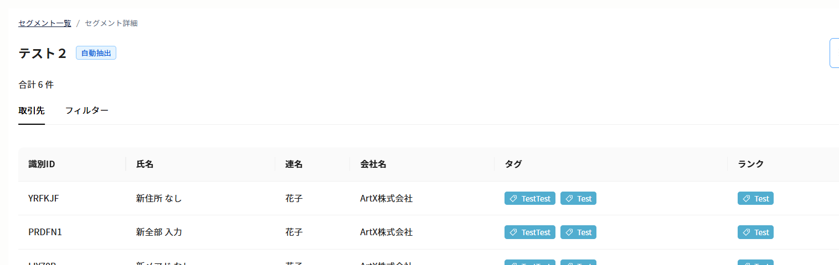Image resolution: width=839 pixels, height=265 pixels.
Task: Click the Test tag in PRDFN1's タグ column
Action: point(578,232)
